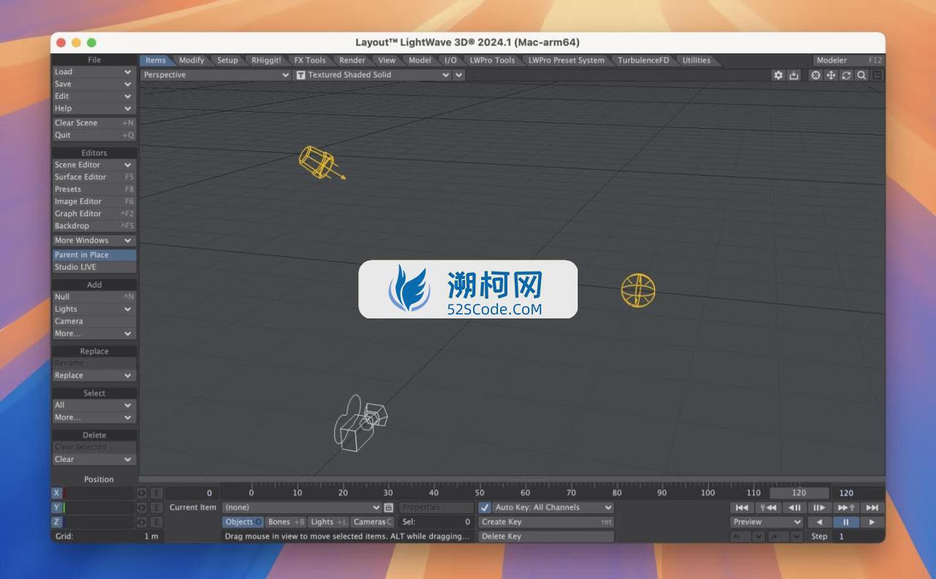Step back one frame
The image size is (936, 579).
tap(794, 507)
